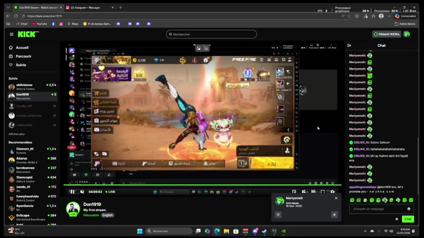Focus the Rechercher search field on Kick

click(x=211, y=34)
